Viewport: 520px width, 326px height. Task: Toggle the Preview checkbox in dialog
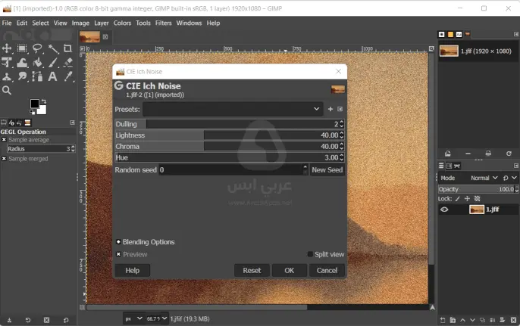coord(119,255)
